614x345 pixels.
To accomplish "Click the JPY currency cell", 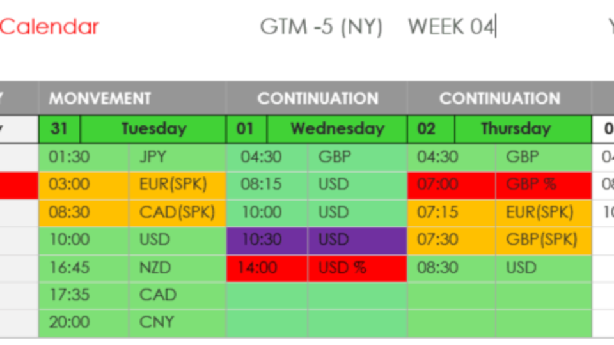I will [x=177, y=157].
